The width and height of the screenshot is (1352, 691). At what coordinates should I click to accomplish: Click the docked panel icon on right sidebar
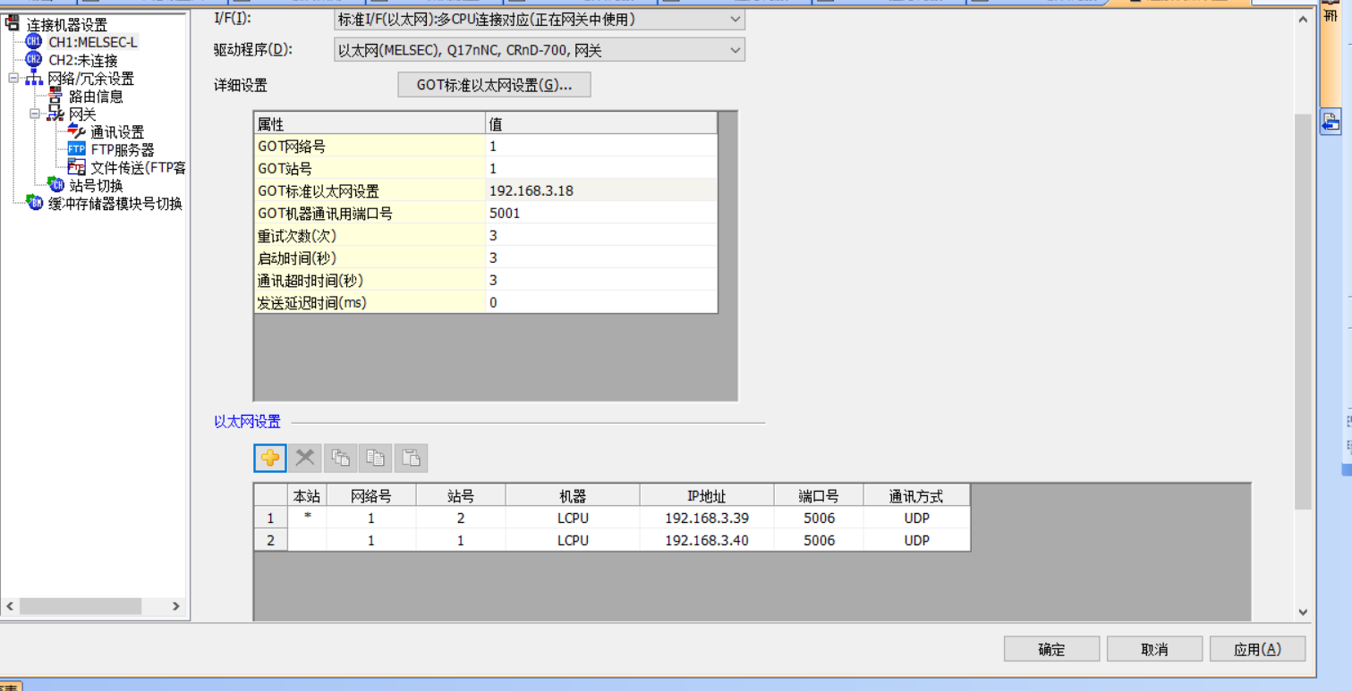[1331, 122]
